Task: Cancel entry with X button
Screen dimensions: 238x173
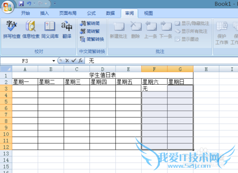Action: (x=67, y=61)
